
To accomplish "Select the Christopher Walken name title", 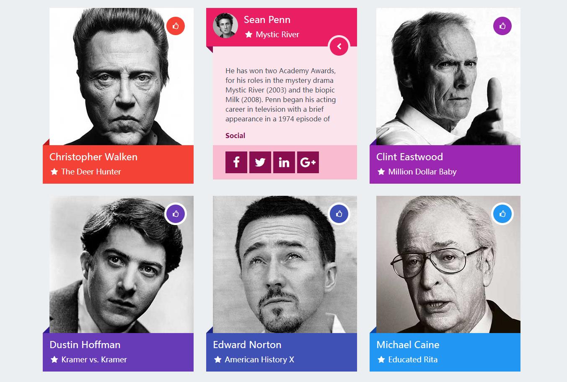I will (93, 157).
